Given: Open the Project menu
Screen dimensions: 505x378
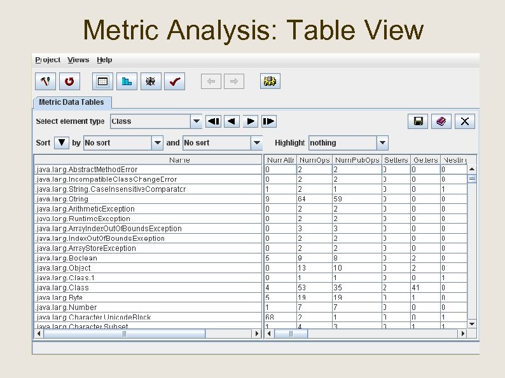Looking at the screenshot, I should tap(48, 60).
